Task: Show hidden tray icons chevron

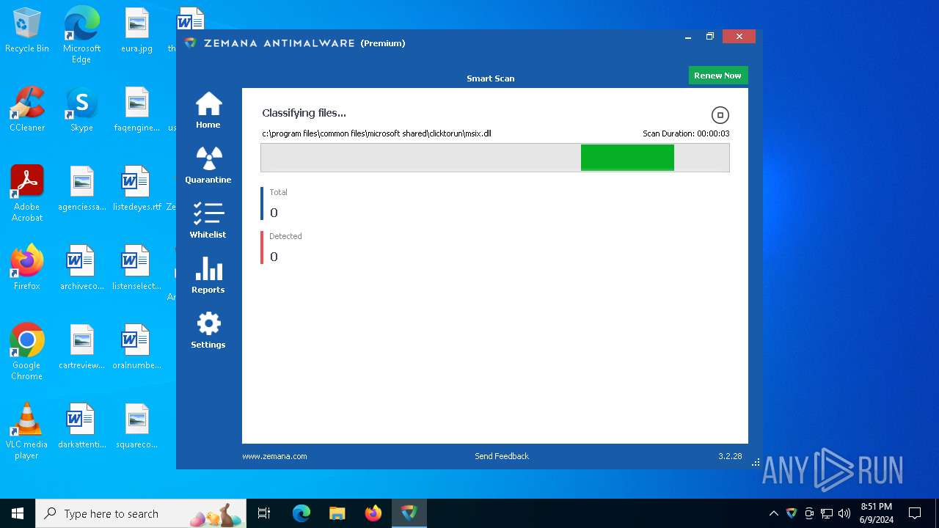Action: pos(773,513)
